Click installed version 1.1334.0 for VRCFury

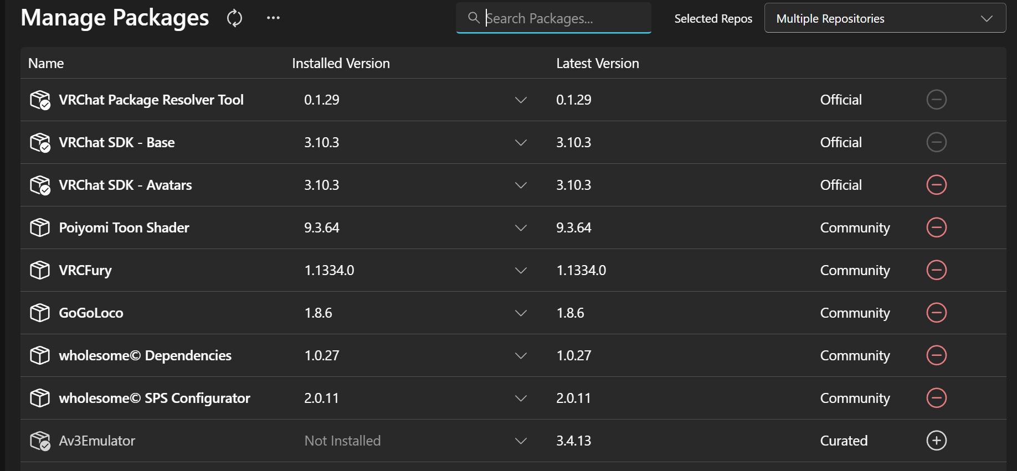coord(329,270)
